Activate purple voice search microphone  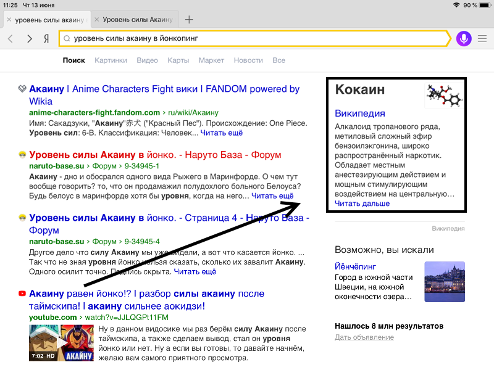click(x=464, y=39)
